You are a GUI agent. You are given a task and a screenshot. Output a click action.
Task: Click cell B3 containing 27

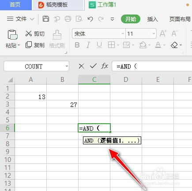[62, 104]
